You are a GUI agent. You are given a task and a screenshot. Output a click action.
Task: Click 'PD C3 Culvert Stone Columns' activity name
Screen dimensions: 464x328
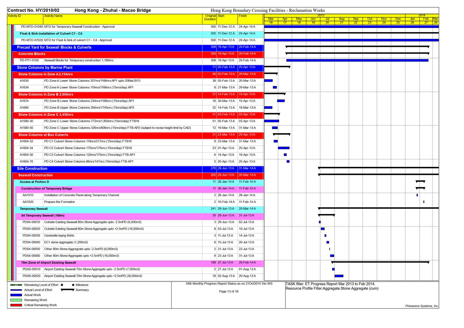click(x=90, y=155)
